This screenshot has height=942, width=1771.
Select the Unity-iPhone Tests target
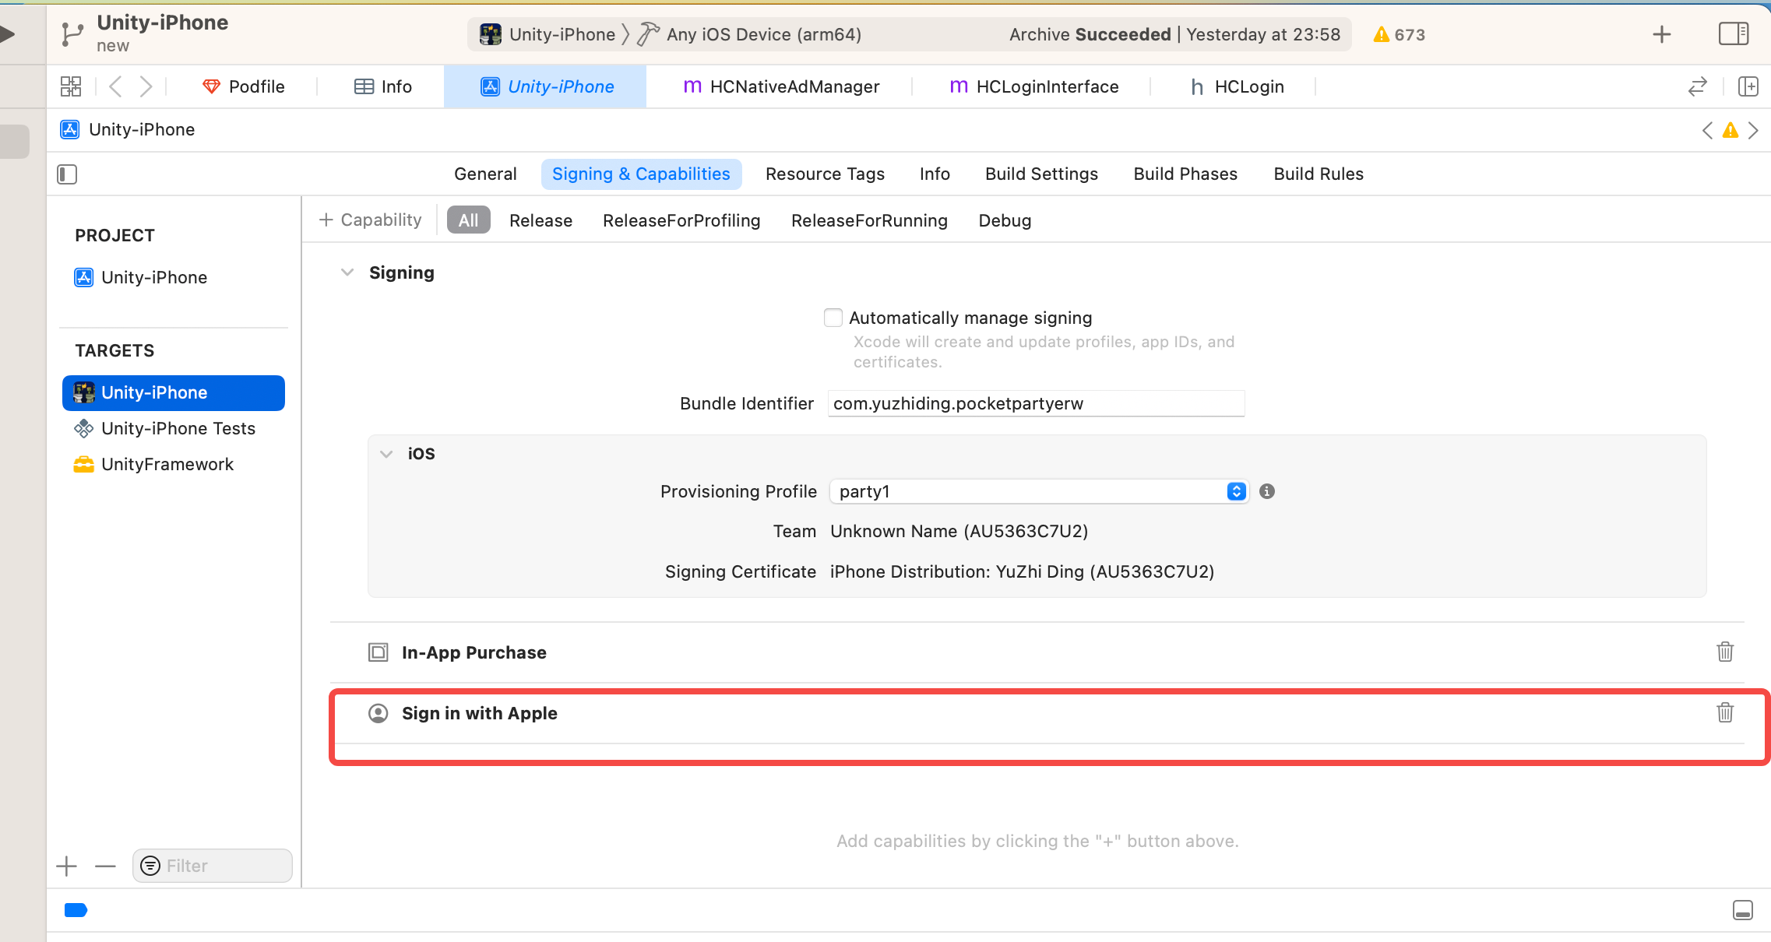coord(164,429)
